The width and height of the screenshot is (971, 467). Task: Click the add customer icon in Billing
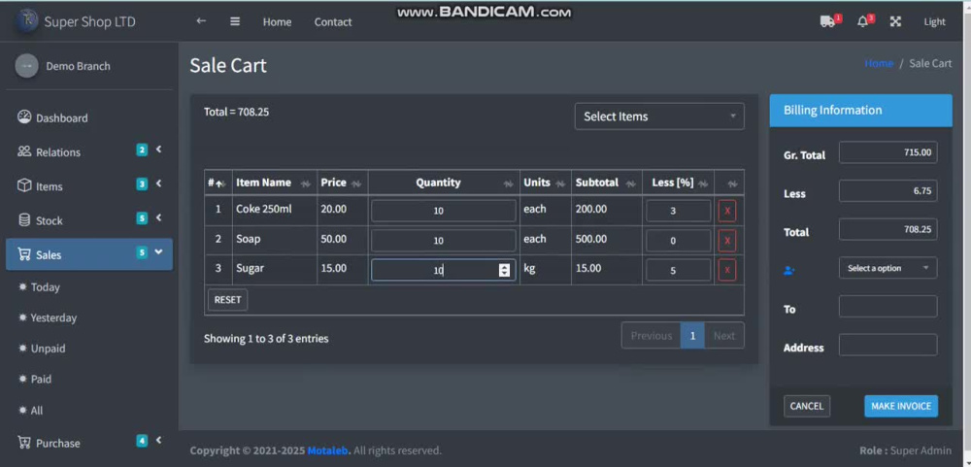788,270
